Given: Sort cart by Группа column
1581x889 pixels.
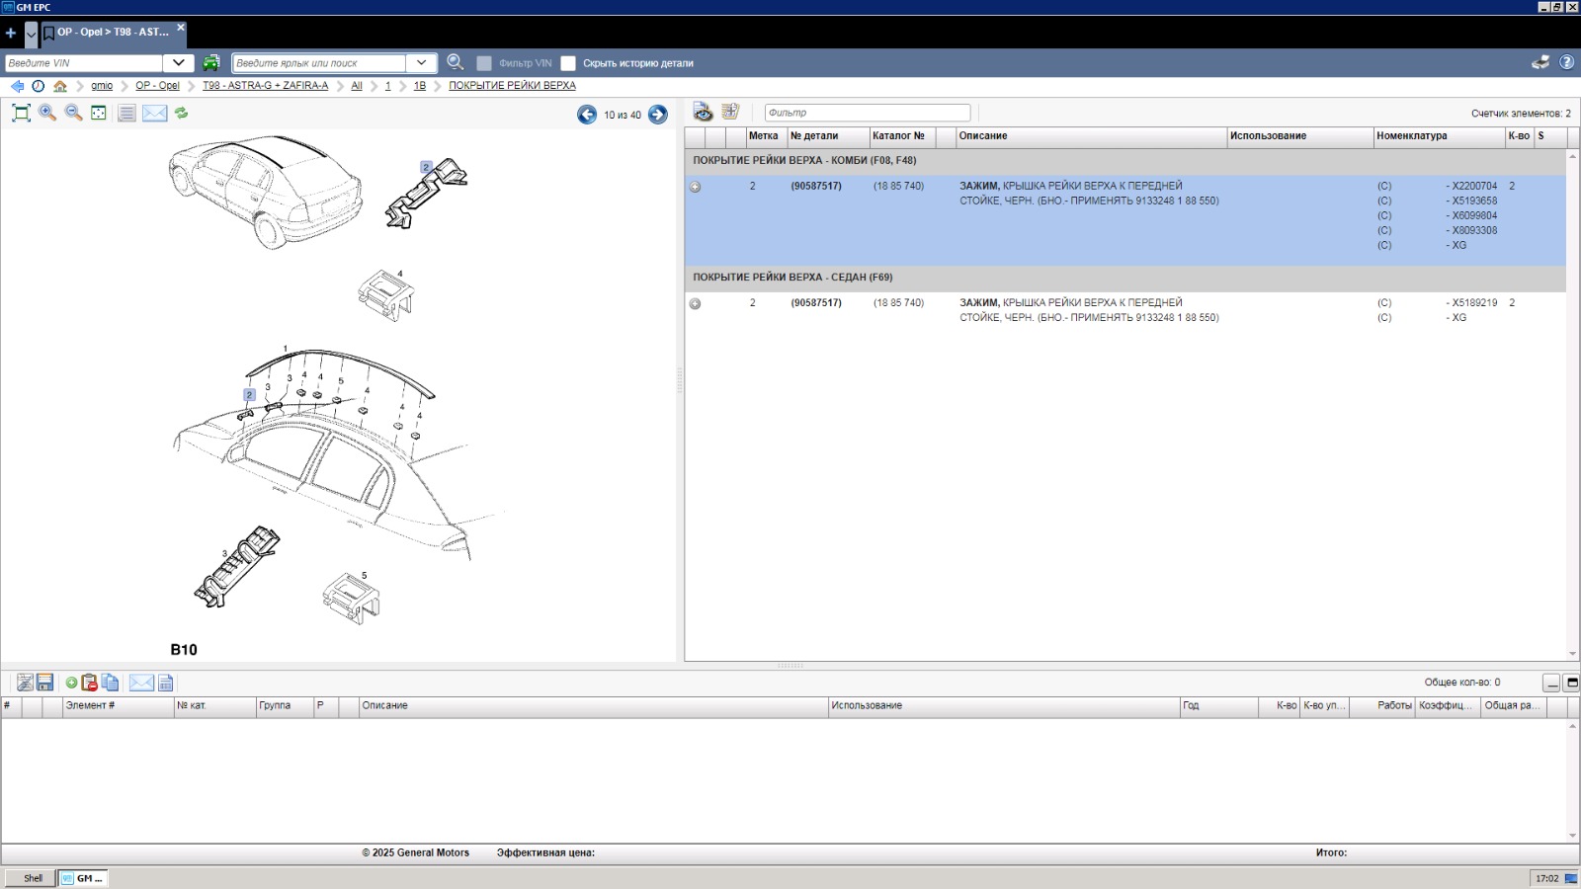Looking at the screenshot, I should click(285, 705).
